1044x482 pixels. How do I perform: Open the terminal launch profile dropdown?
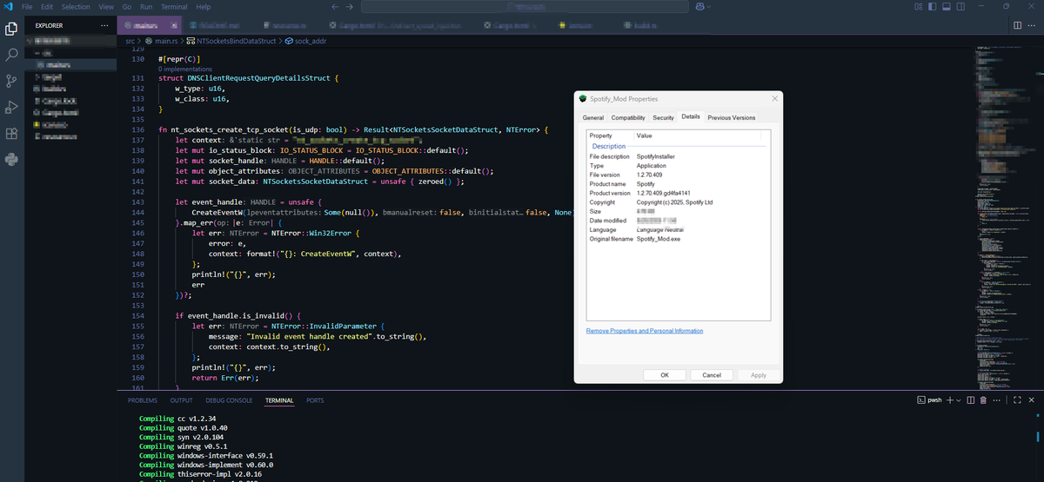coord(960,400)
